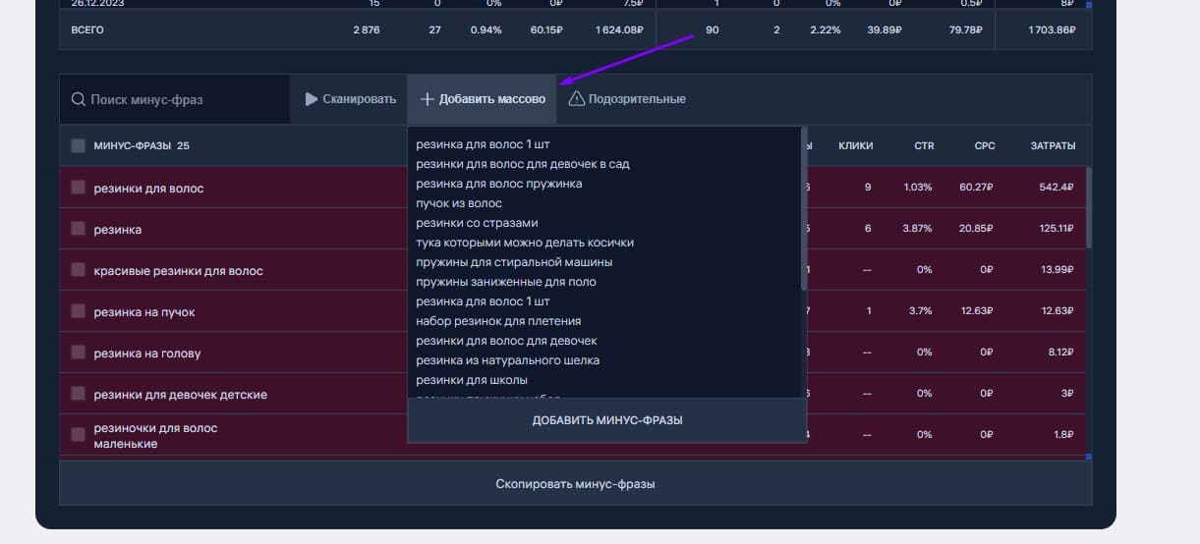Click the phrase резинки для волос для девочек в сад
The height and width of the screenshot is (544, 1200).
(523, 164)
